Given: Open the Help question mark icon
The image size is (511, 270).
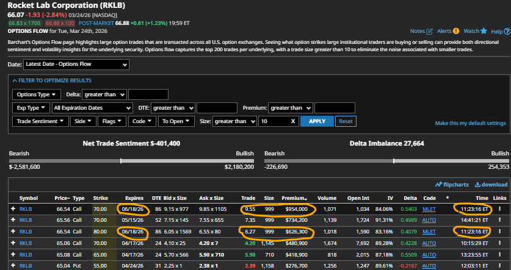Looking at the screenshot, I should (x=507, y=30).
